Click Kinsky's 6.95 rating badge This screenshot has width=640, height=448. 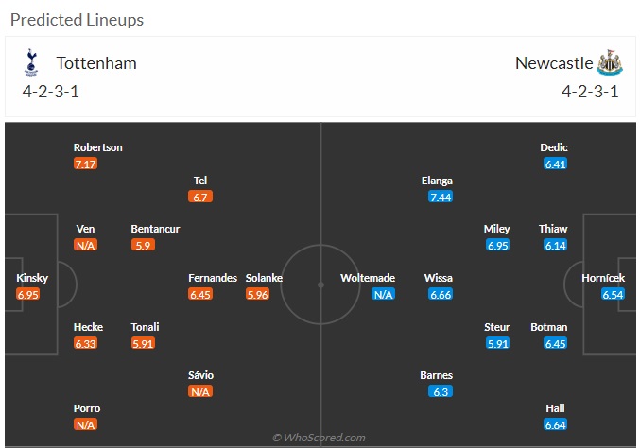tap(27, 294)
